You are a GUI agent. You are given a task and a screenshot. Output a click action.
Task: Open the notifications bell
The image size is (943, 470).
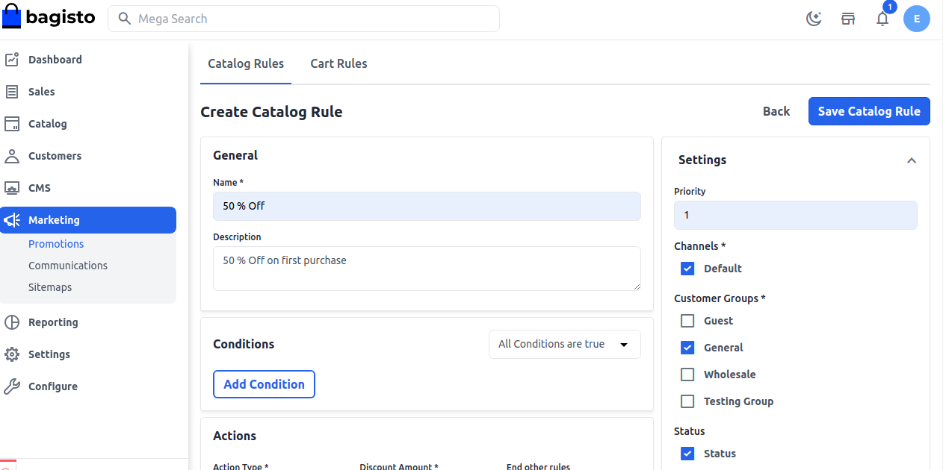pos(882,19)
